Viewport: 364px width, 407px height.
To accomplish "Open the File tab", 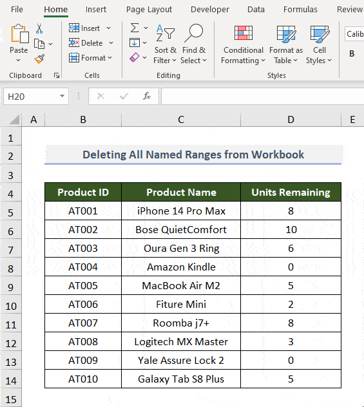I will click(17, 10).
